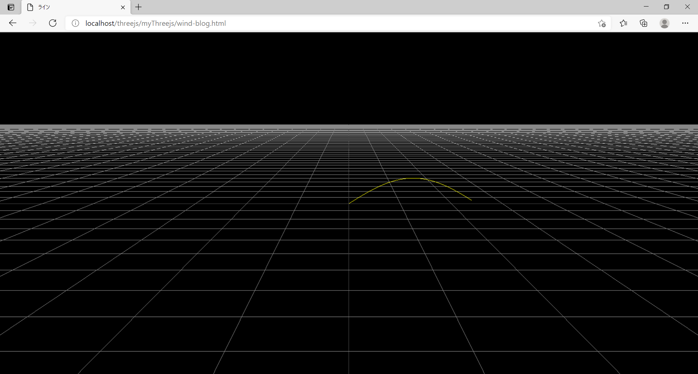Navigate back to the previous page
The height and width of the screenshot is (374, 698).
pyautogui.click(x=13, y=23)
